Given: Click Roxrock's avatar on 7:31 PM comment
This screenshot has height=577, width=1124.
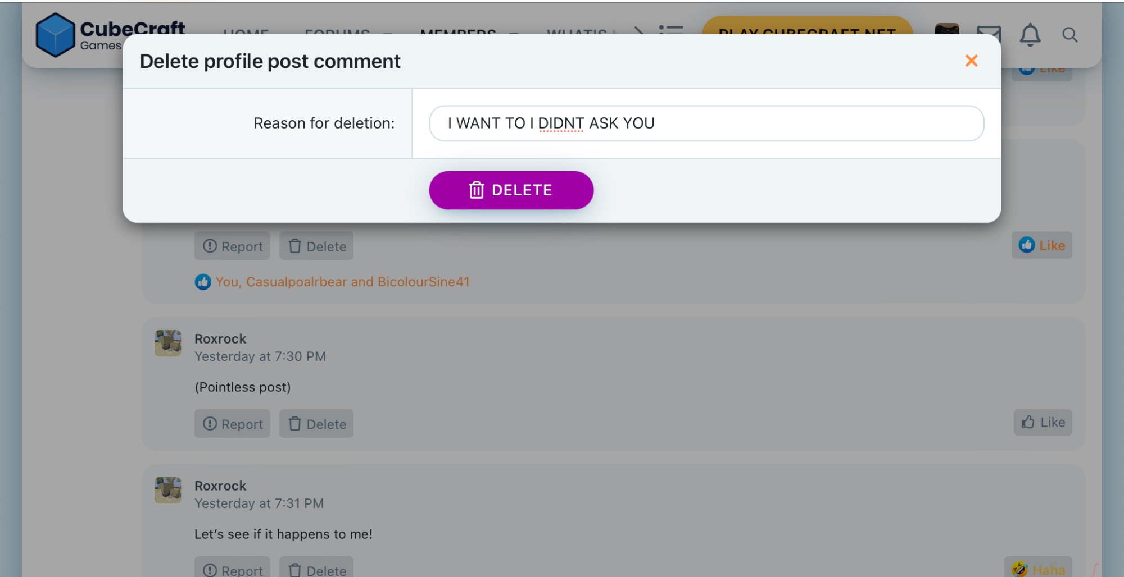Looking at the screenshot, I should pos(168,490).
